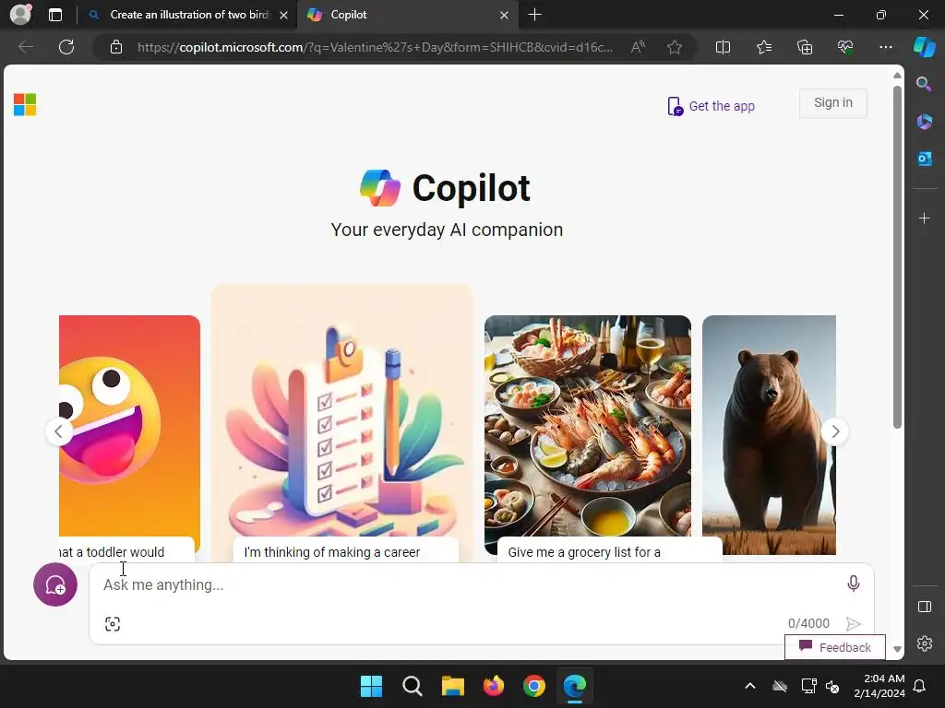The width and height of the screenshot is (945, 708).
Task: Open the Feedback button
Action: coord(834,647)
